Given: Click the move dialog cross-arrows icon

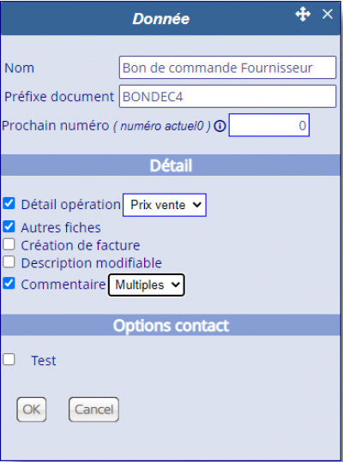Looking at the screenshot, I should tap(303, 15).
